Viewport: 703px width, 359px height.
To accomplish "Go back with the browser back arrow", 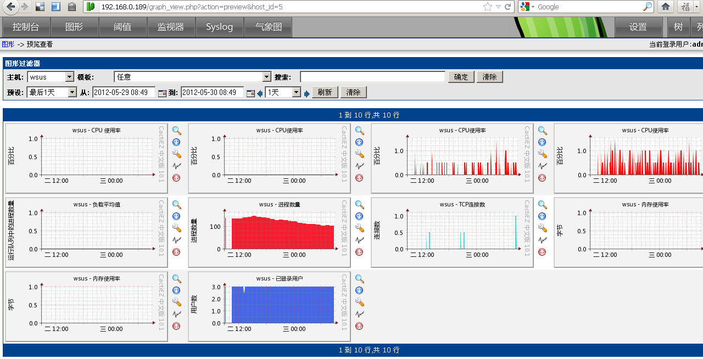I will (10, 7).
